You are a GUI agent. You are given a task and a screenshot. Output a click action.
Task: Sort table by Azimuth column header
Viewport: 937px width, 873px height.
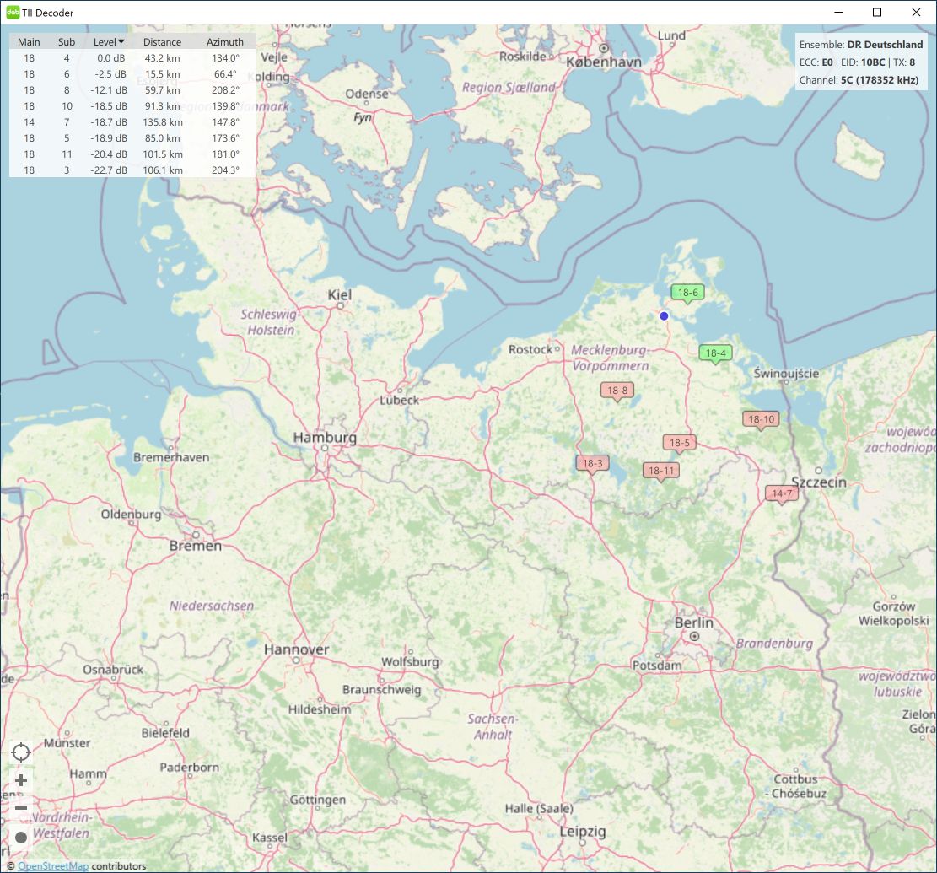point(224,41)
